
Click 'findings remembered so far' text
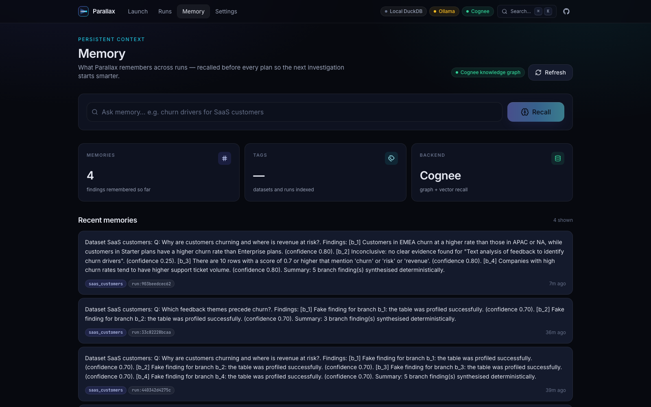118,190
